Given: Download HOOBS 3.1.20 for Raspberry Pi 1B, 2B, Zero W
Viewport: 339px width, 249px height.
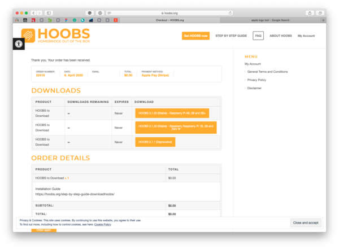Looking at the screenshot, I should (x=176, y=128).
